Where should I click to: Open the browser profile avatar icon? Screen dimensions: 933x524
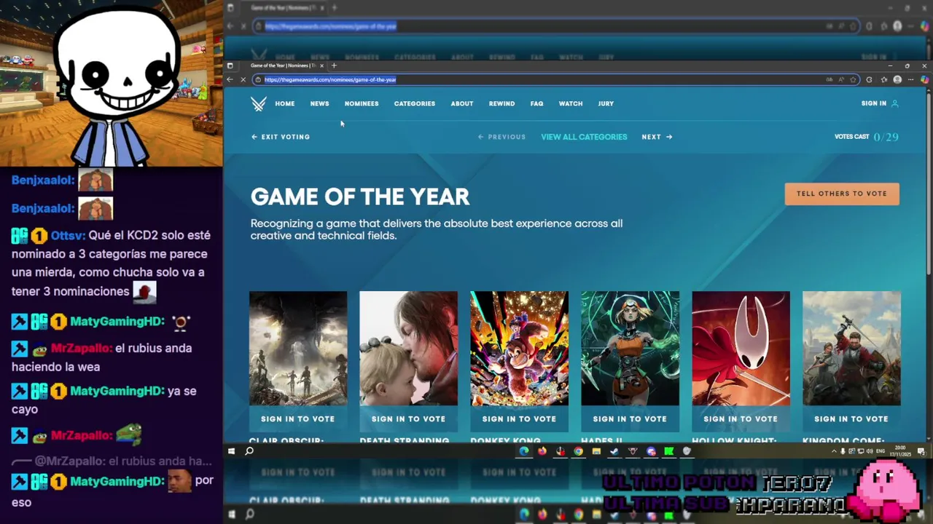pos(897,79)
